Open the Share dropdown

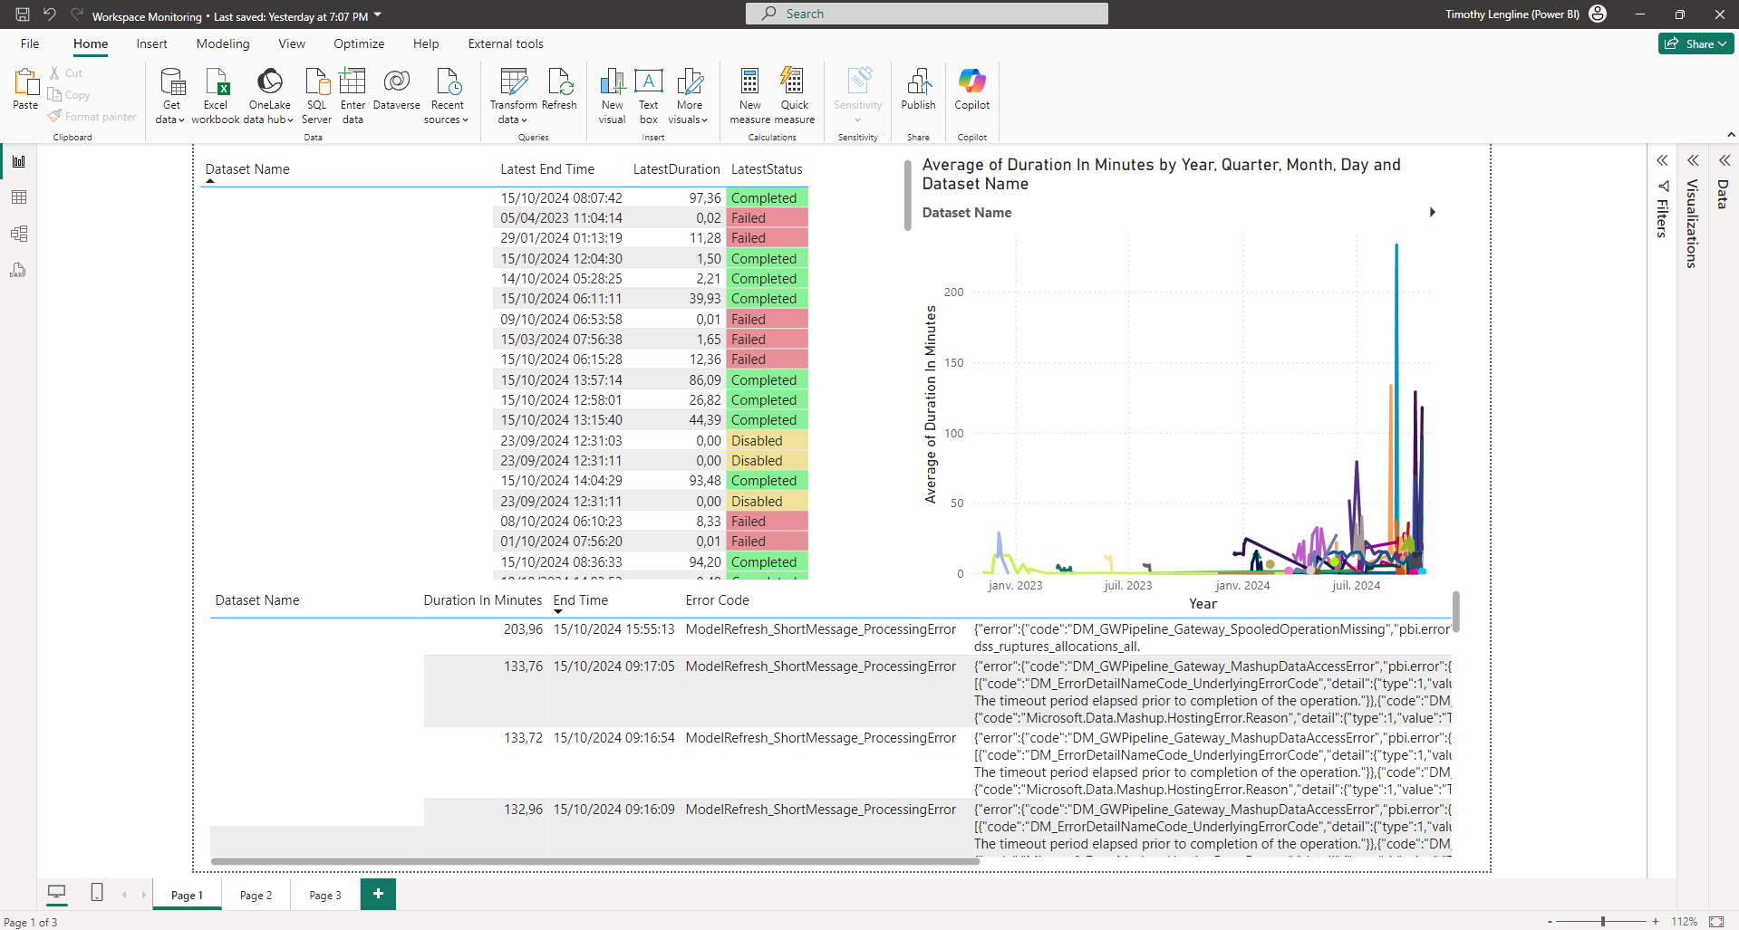click(x=1696, y=43)
